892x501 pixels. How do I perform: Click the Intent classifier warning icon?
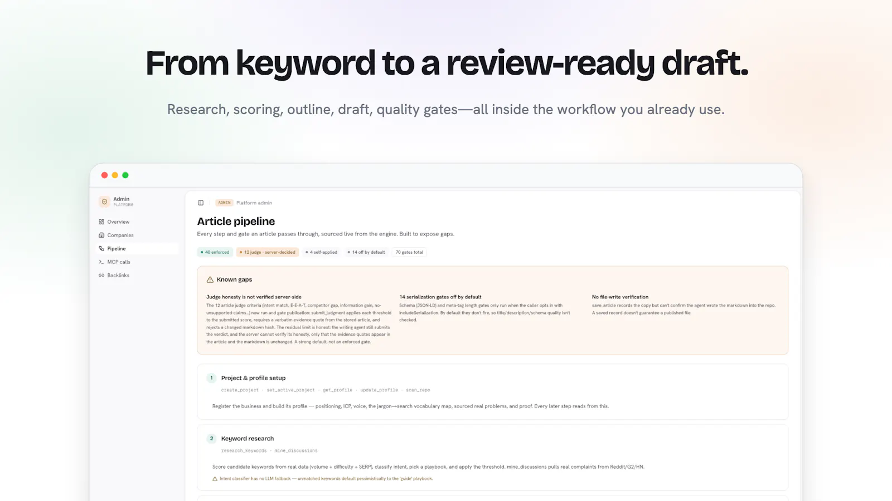215,479
